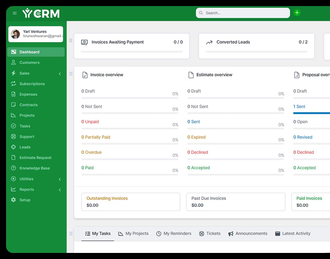Click the search magnifier icon
Image resolution: width=330 pixels, height=259 pixels.
point(201,13)
